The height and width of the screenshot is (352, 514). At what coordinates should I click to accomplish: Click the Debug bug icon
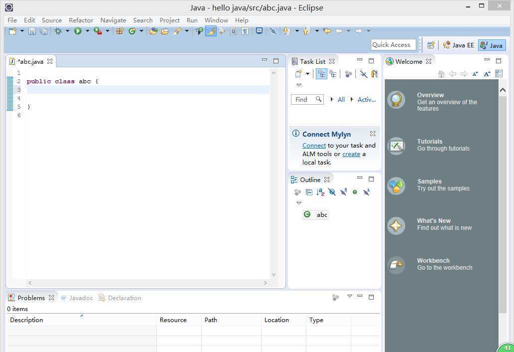(58, 31)
